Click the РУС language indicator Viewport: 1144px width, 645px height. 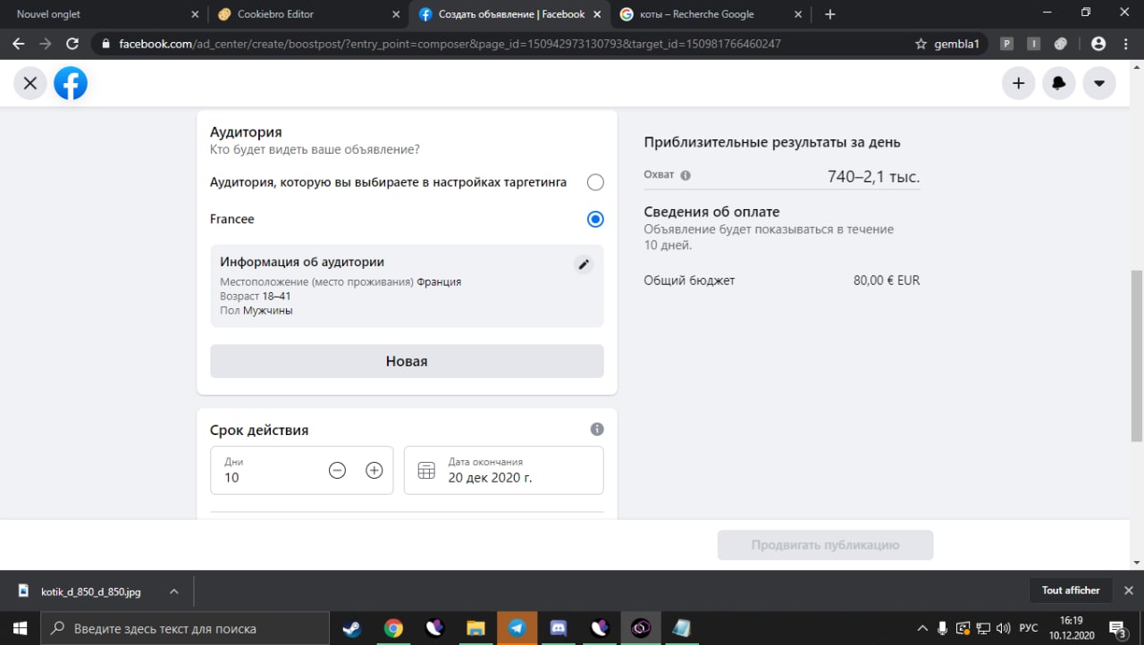point(1028,628)
